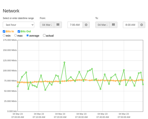Click the 'Select or enter date/time range' label
The image size is (148, 119).
tap(18, 18)
